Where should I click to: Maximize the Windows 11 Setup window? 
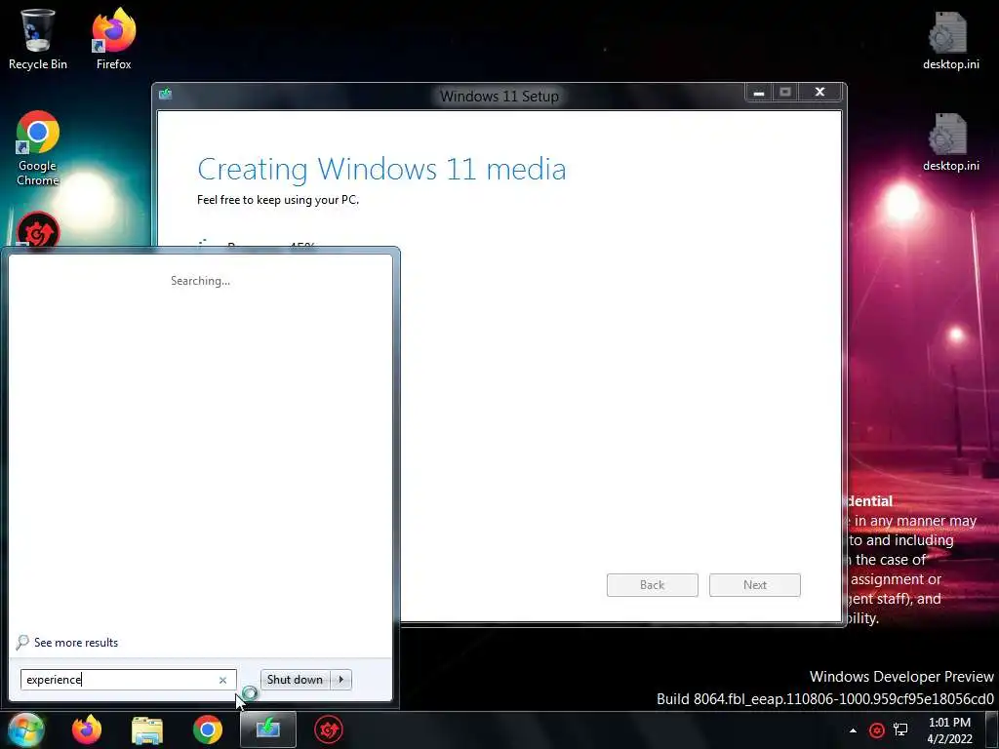tap(785, 93)
